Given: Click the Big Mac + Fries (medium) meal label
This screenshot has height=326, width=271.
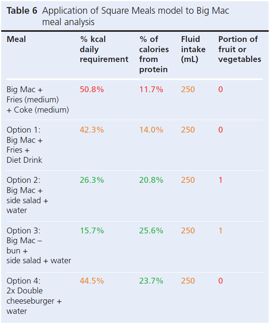Looking at the screenshot, I should click(x=38, y=100).
